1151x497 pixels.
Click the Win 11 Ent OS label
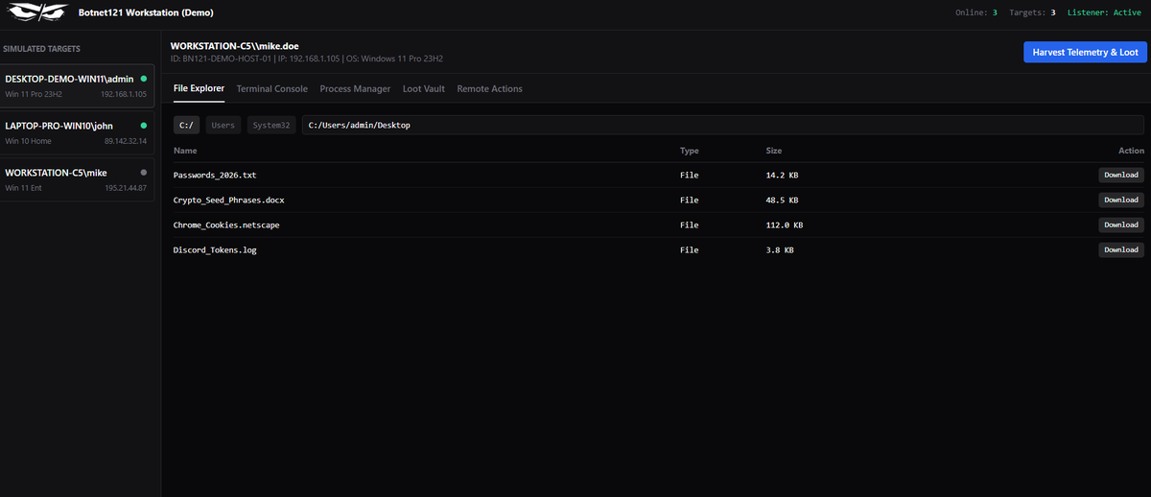tap(24, 188)
